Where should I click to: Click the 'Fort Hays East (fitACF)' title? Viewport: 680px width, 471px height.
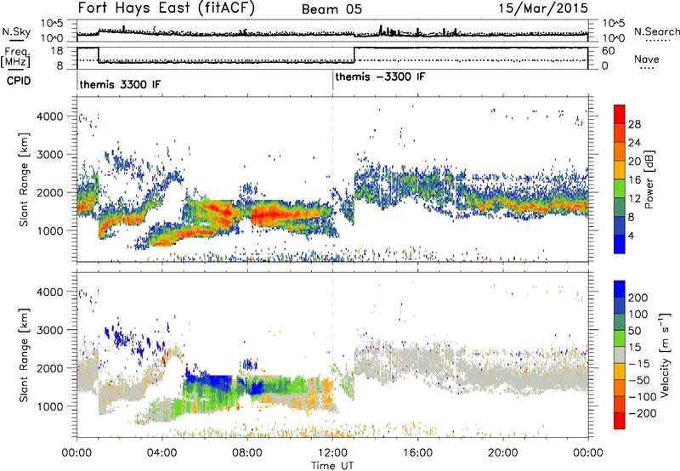coord(166,8)
